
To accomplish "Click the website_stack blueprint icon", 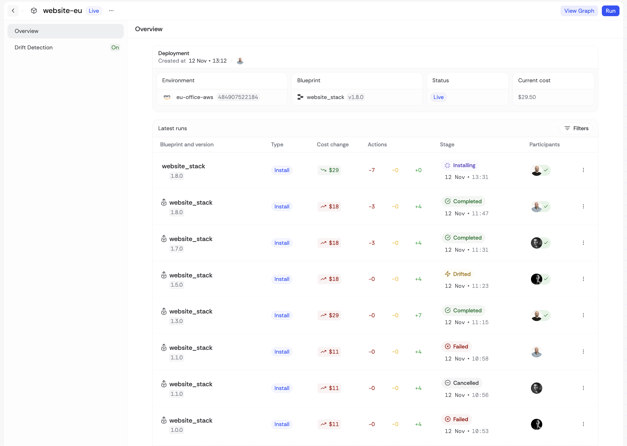I will [300, 97].
